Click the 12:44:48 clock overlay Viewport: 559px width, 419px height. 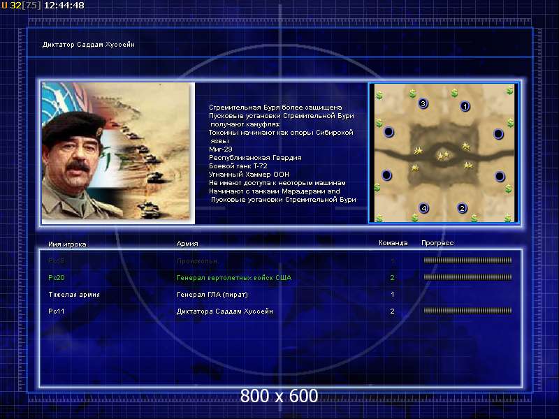point(64,6)
